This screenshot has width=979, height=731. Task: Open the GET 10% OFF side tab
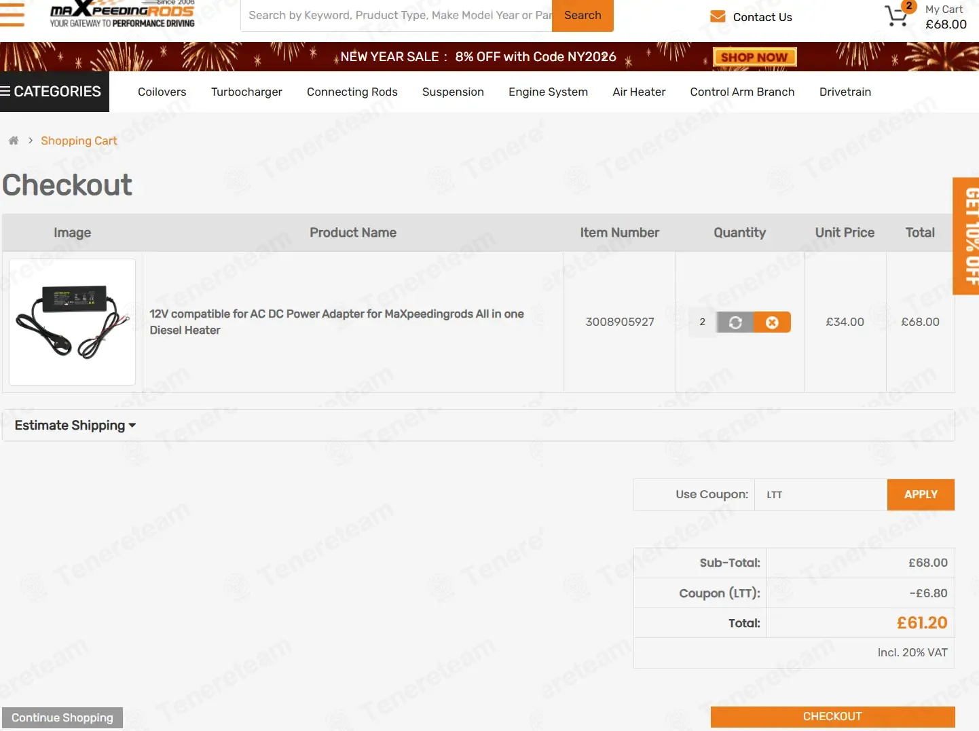point(966,236)
